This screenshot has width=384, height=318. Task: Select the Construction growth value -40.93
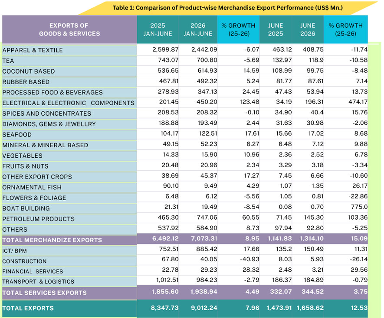point(249,259)
